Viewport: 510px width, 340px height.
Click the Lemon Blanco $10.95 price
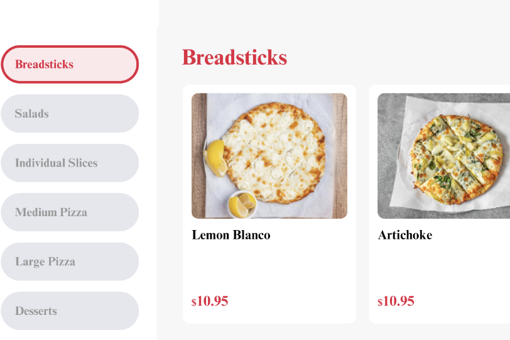210,301
